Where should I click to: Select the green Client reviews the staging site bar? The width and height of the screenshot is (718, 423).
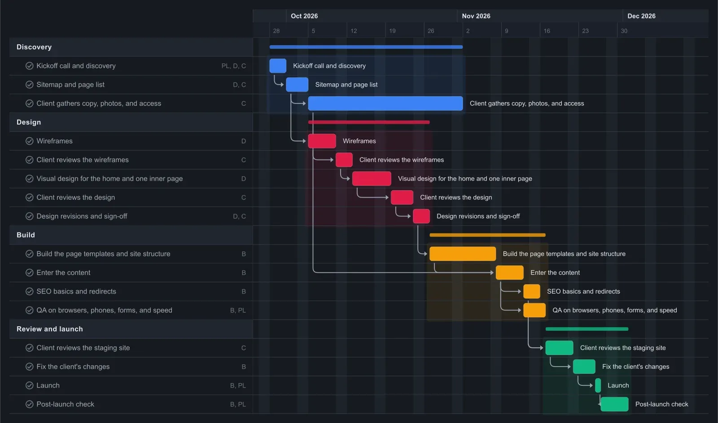[559, 348]
